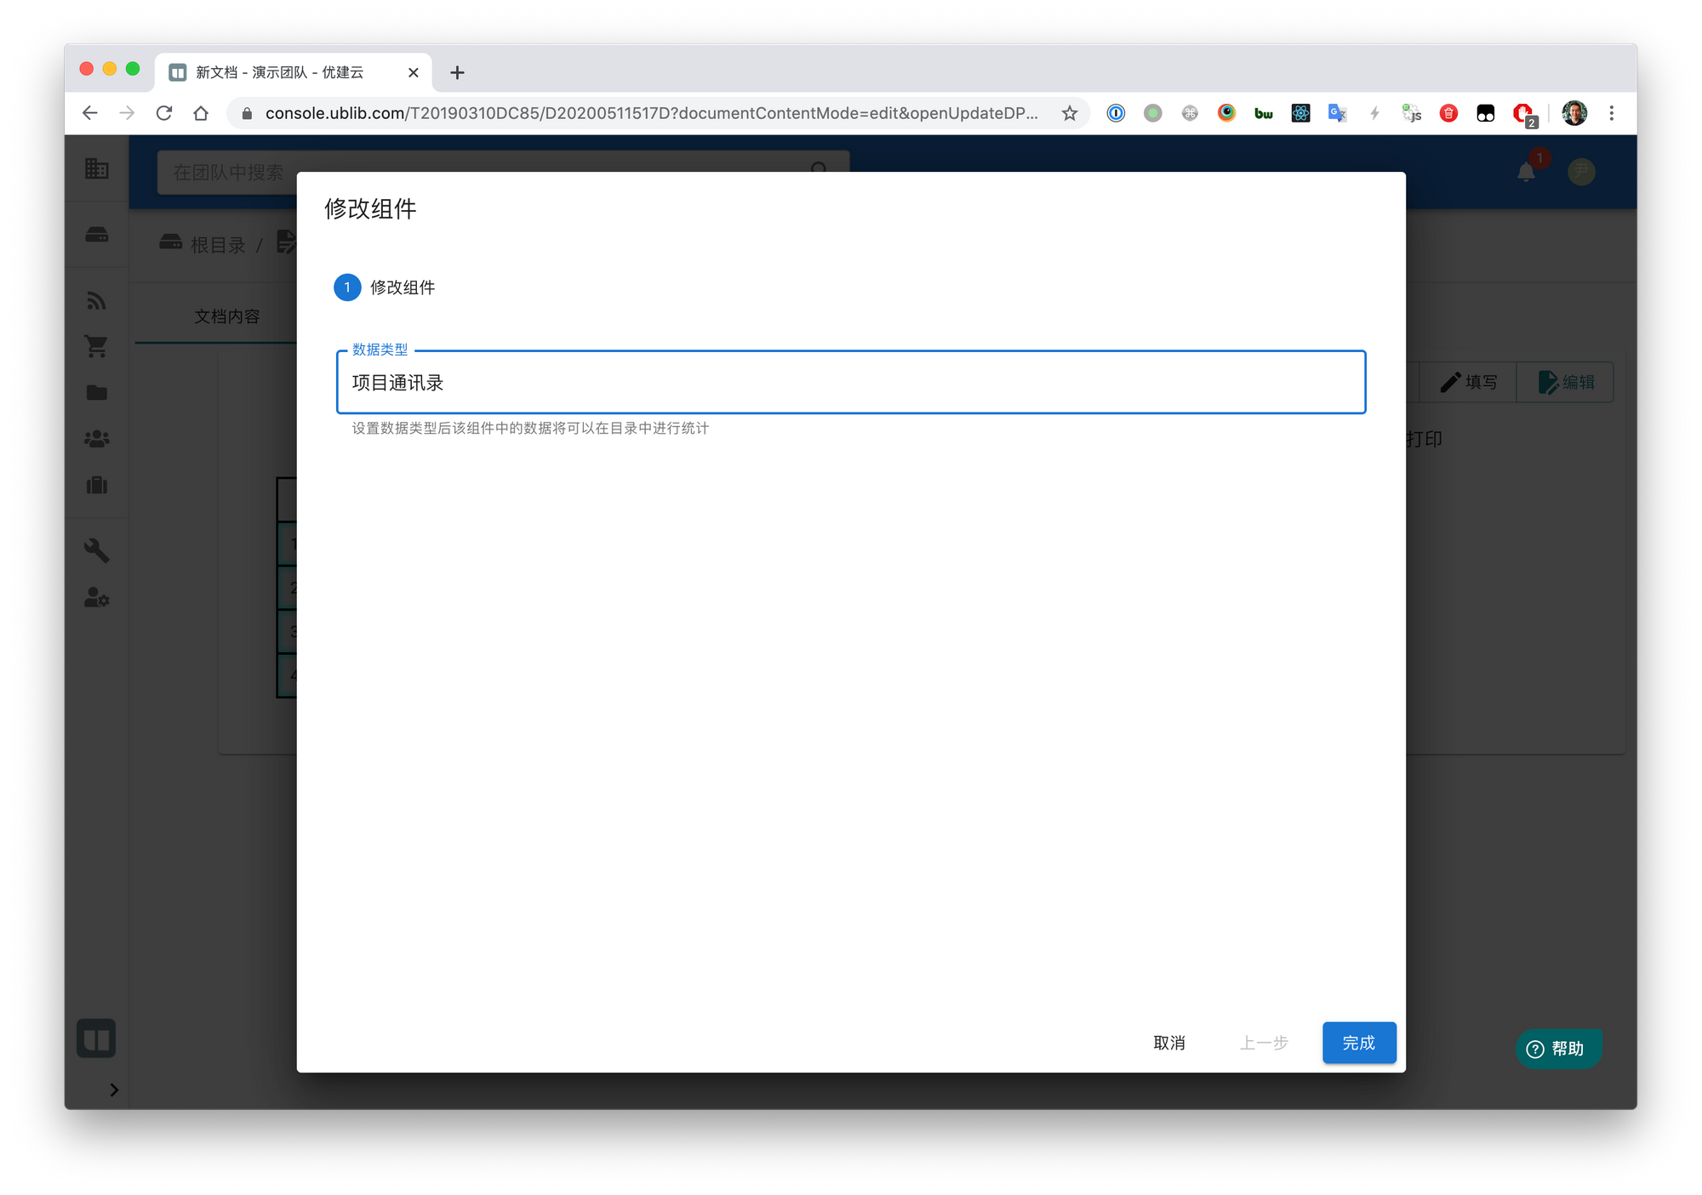Reload the page in browser
Screen dimensions: 1702x1195
click(x=164, y=113)
